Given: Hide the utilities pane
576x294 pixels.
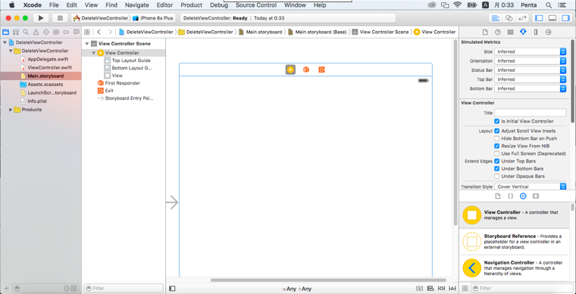Looking at the screenshot, I should click(565, 18).
